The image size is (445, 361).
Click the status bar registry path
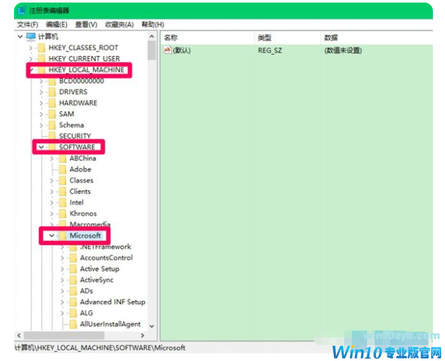tap(100, 348)
